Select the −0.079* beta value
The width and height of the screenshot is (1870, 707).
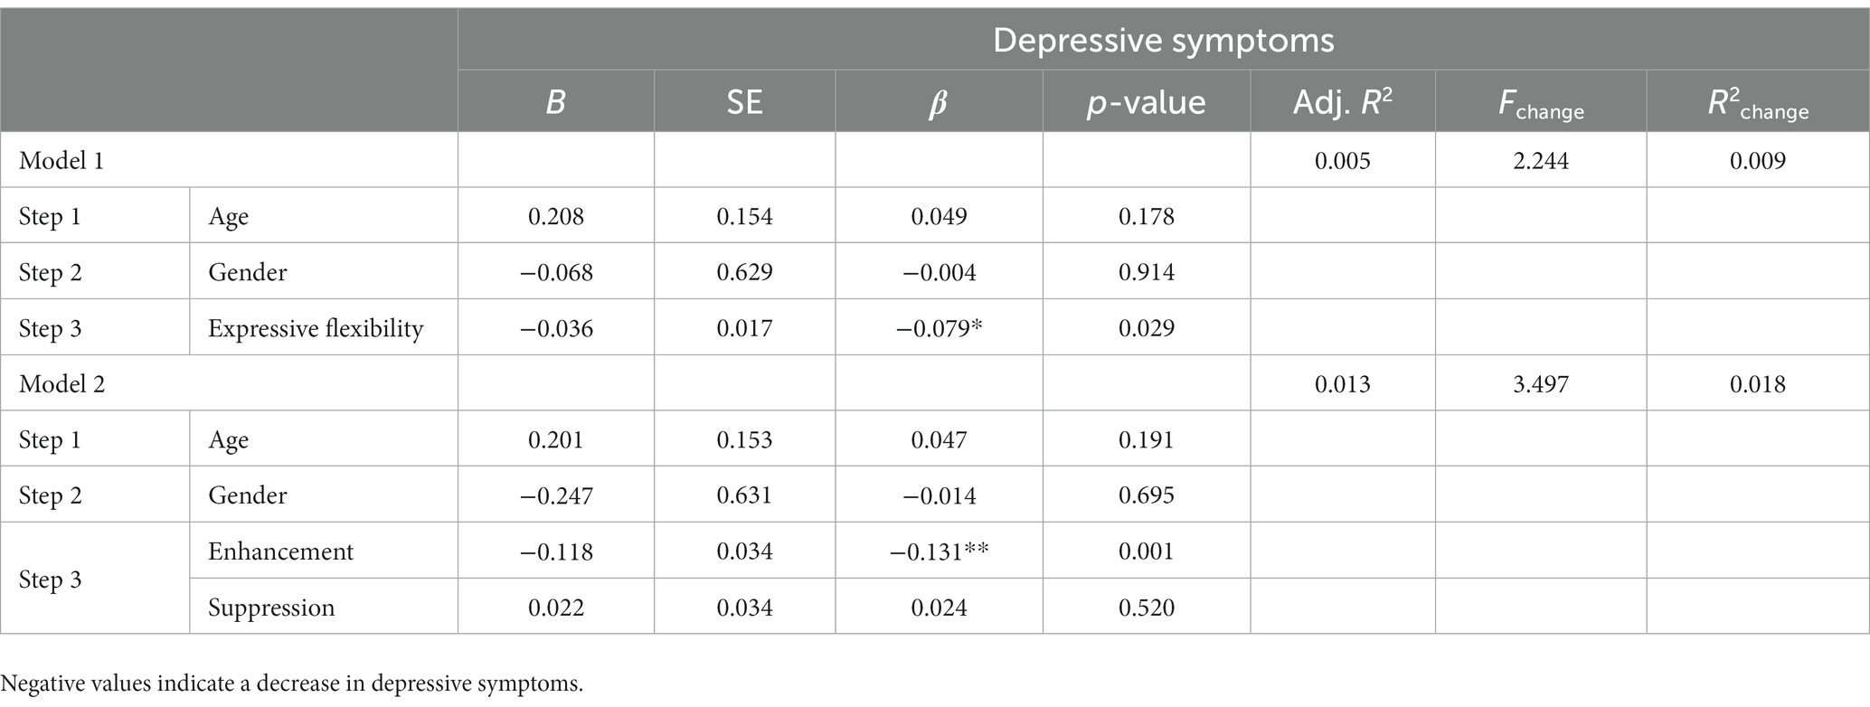tap(939, 328)
